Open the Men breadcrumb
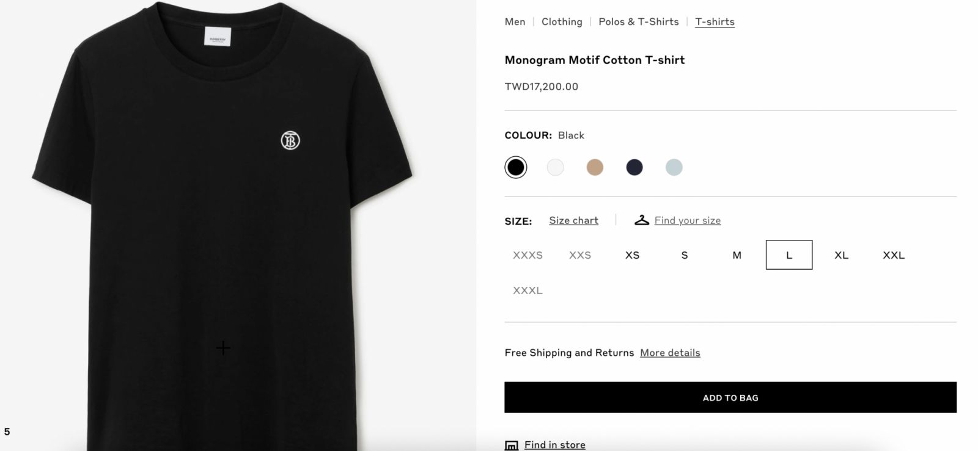Viewport: 978px width, 451px height. [515, 22]
